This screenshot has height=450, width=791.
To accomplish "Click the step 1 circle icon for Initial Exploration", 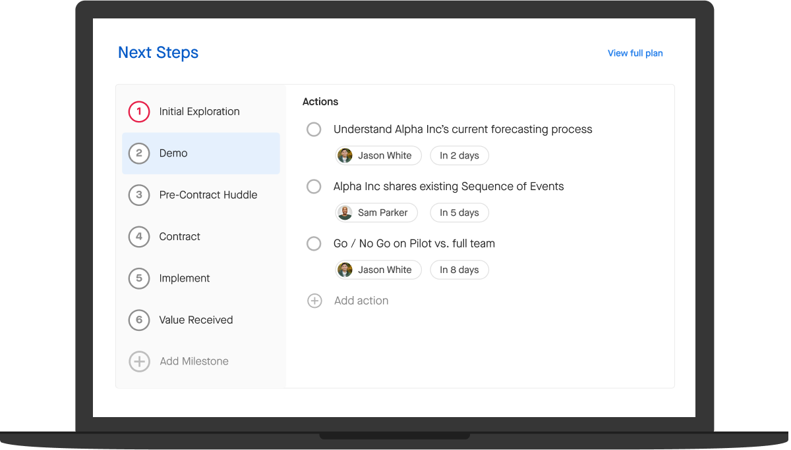I will [139, 112].
